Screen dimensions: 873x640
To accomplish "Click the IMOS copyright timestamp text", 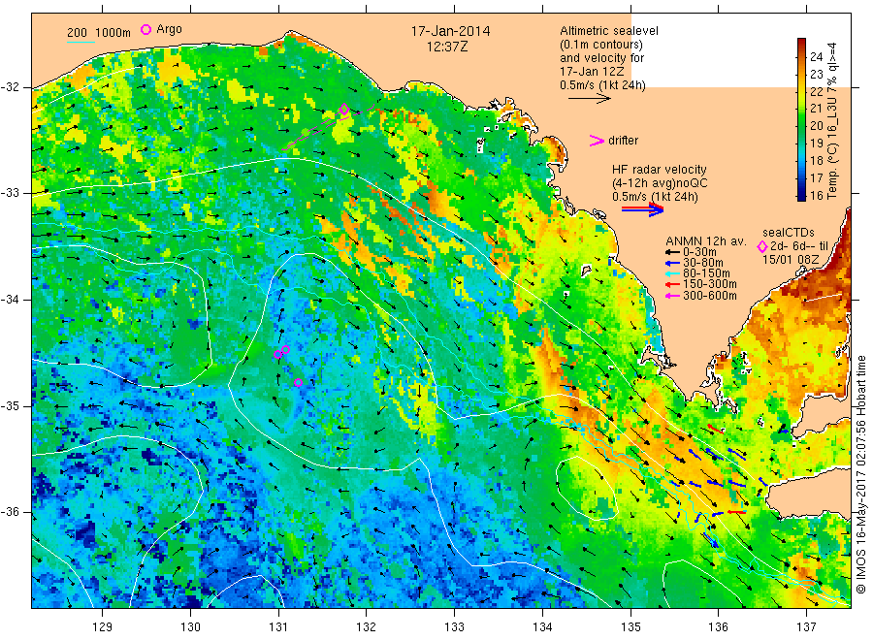I will point(861,475).
